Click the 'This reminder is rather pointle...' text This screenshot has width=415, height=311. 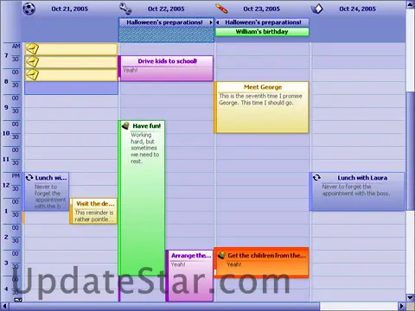[x=94, y=216]
